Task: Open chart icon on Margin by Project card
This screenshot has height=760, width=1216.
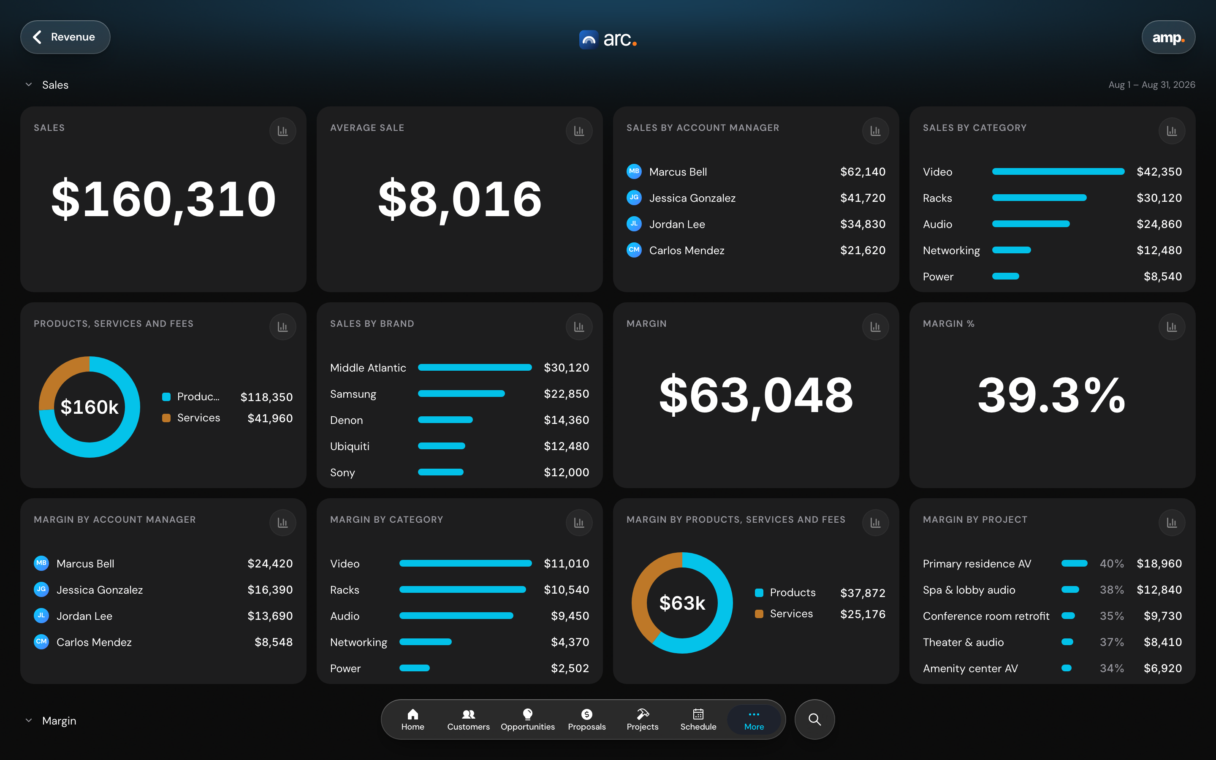Action: click(x=1172, y=523)
